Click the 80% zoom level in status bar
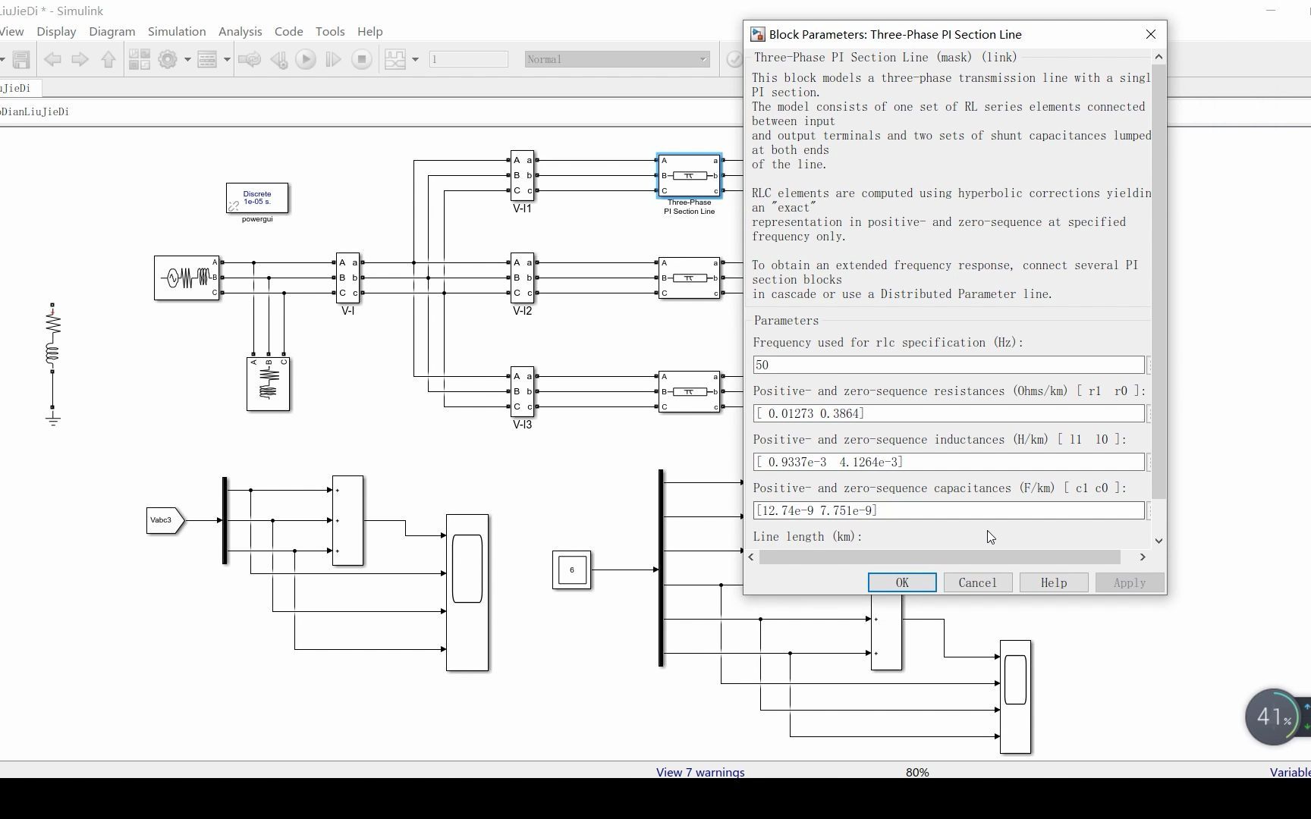 [x=917, y=772]
